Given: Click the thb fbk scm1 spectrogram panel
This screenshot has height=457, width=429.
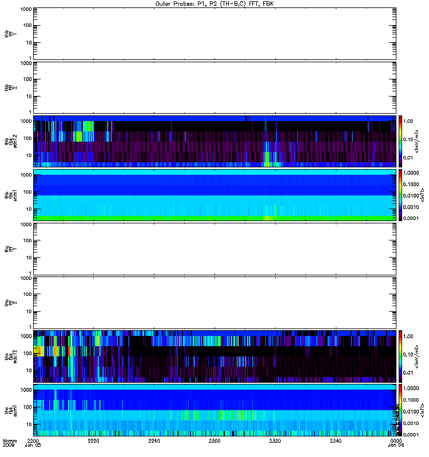Looking at the screenshot, I should click(214, 195).
